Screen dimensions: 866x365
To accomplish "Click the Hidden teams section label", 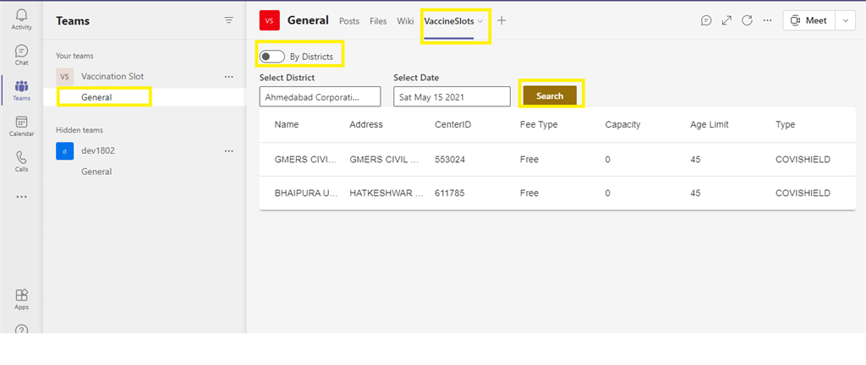I will [x=79, y=130].
